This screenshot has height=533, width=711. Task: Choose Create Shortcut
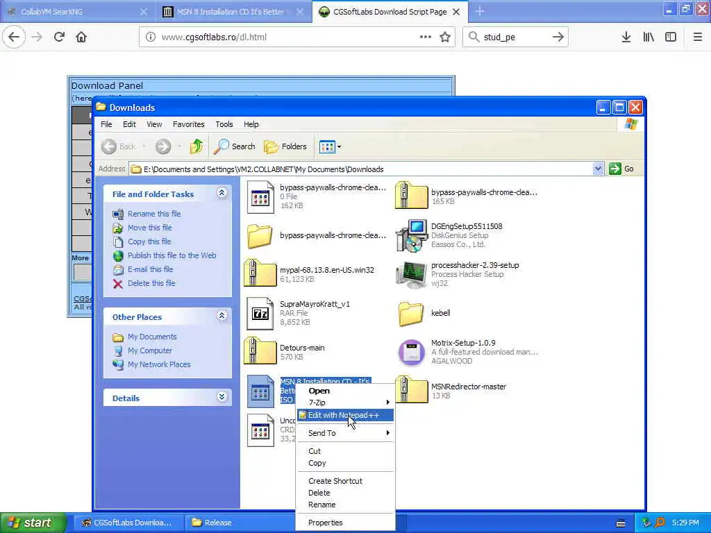click(345, 481)
